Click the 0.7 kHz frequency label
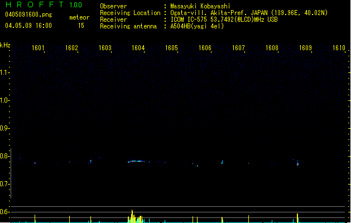The height and width of the screenshot is (223, 351). [4, 184]
